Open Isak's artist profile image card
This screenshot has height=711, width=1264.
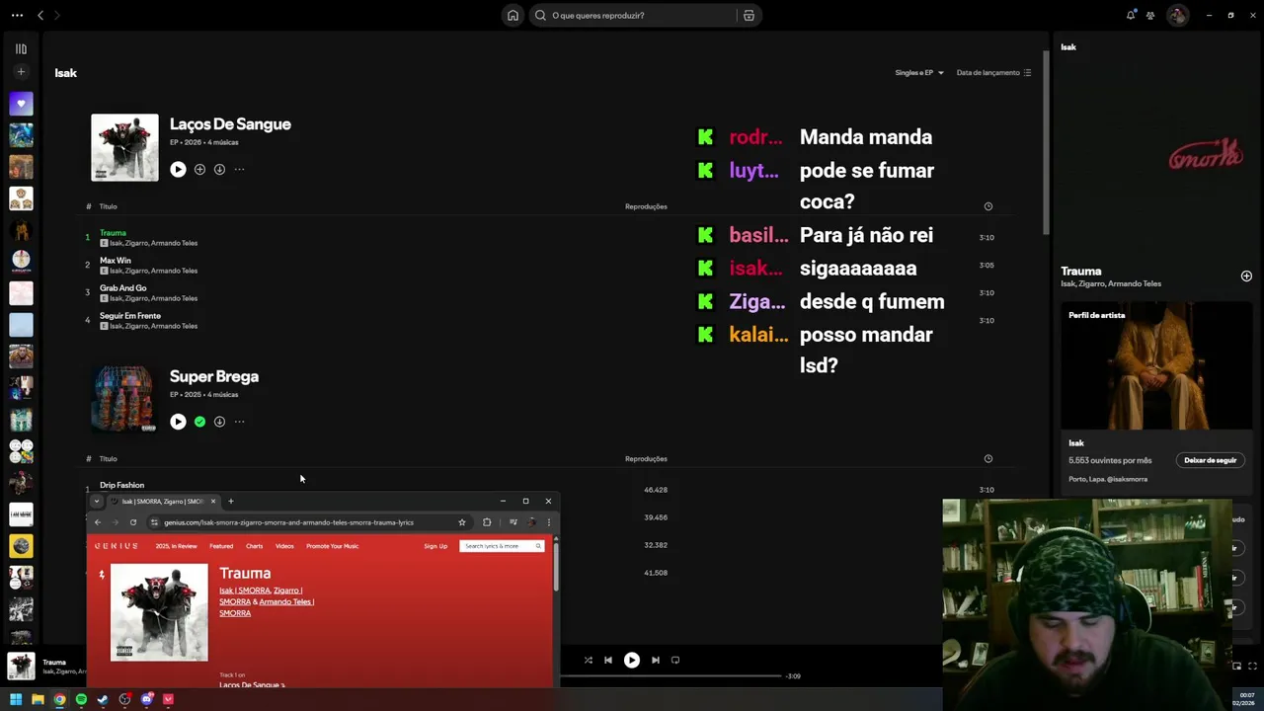(1156, 365)
